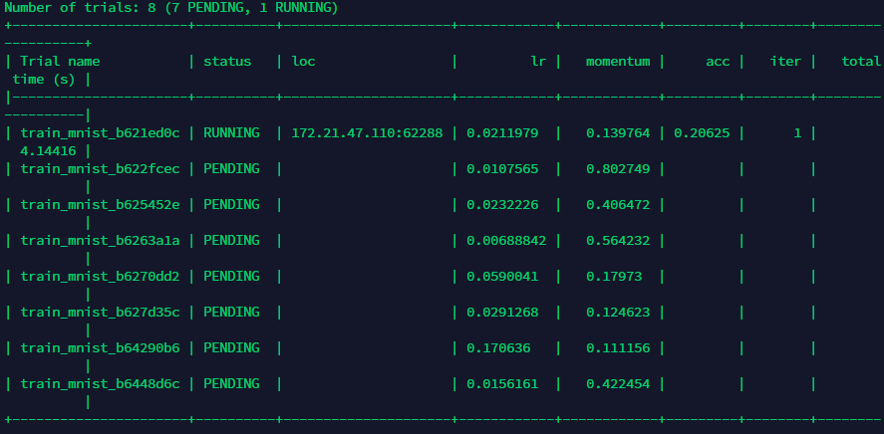The image size is (884, 434).
Task: Click lr value 0.0291268
Action: coord(502,313)
